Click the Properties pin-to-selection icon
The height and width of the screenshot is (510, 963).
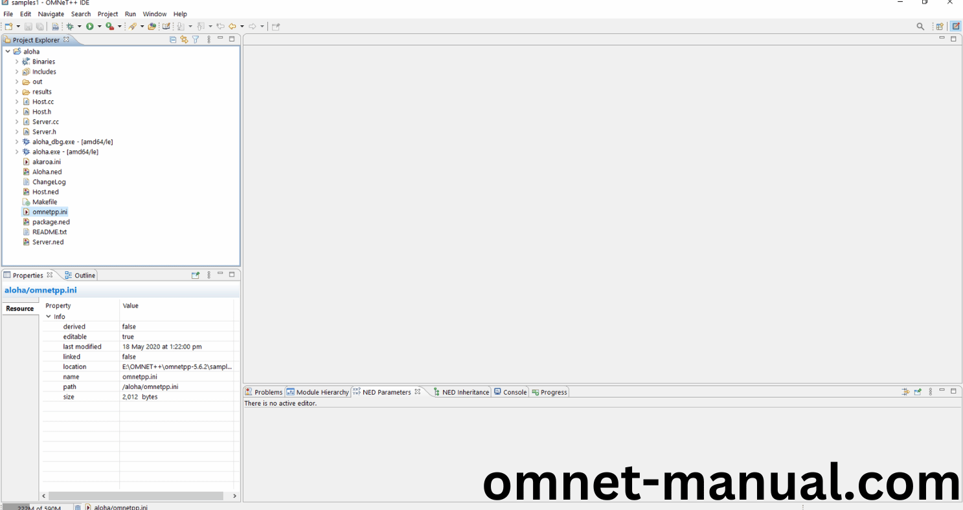pos(196,275)
